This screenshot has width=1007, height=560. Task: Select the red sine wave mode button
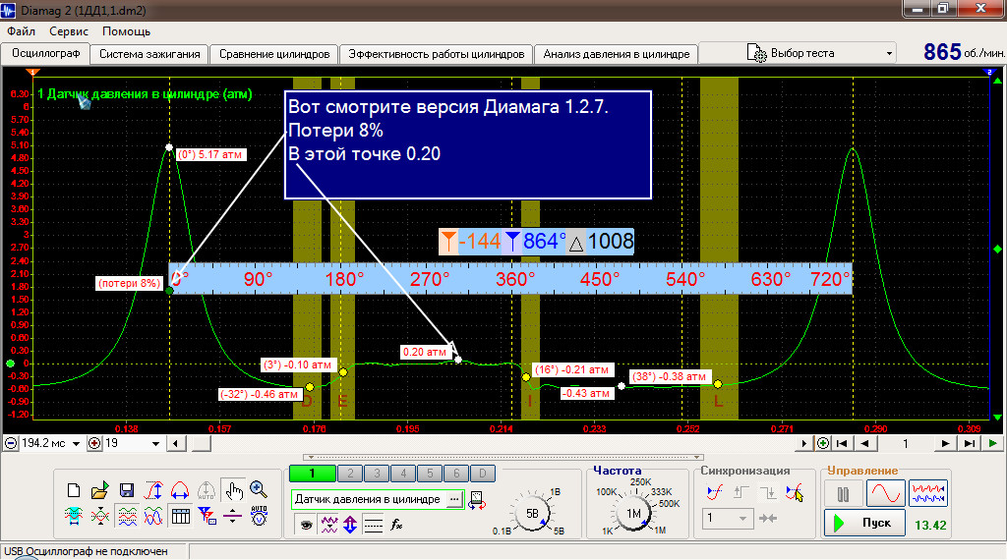point(886,493)
